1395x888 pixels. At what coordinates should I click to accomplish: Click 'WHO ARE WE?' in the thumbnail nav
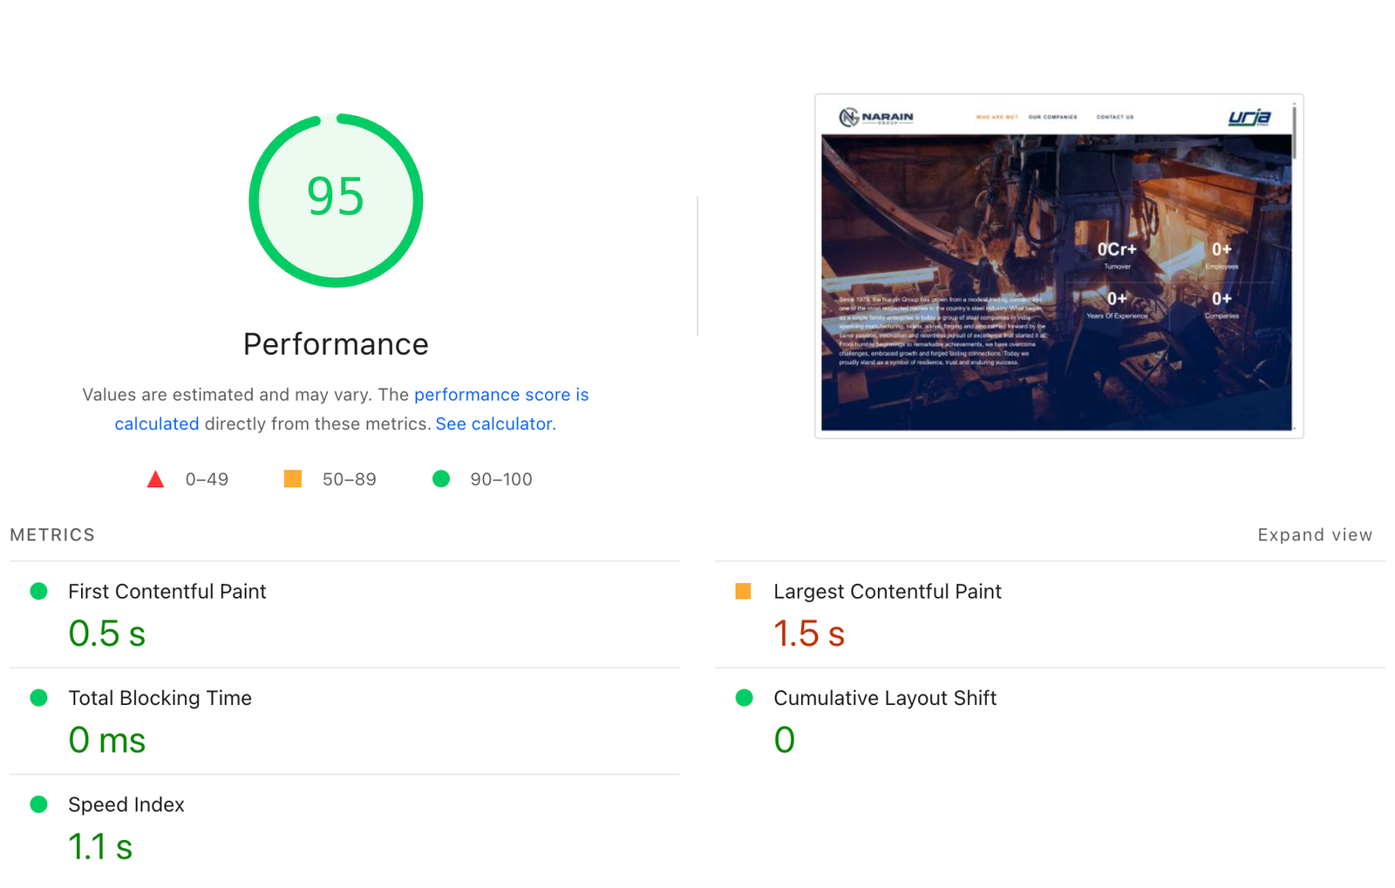997,117
